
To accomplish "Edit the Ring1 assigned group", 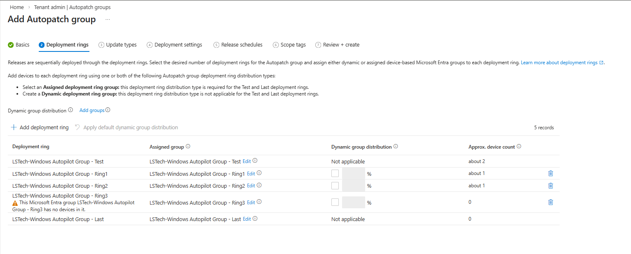I will pos(251,173).
